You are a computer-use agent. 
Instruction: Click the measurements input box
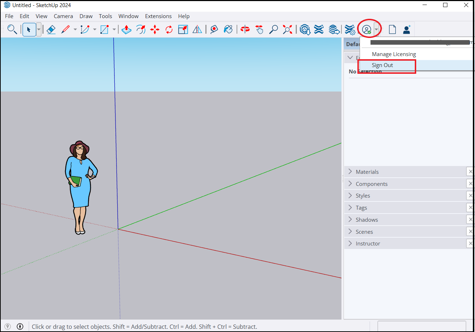[x=422, y=326]
